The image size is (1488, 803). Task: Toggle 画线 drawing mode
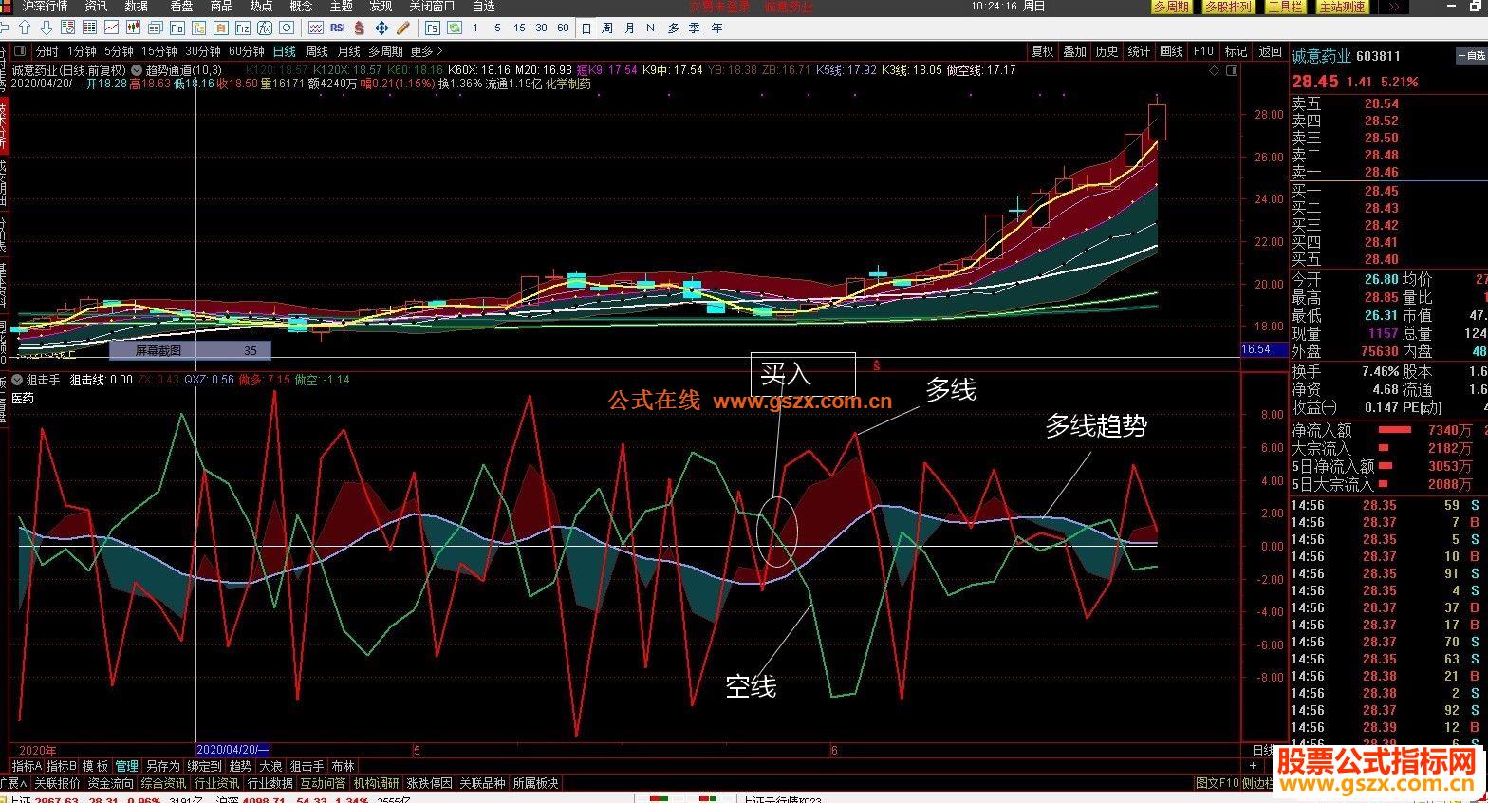pyautogui.click(x=1172, y=51)
